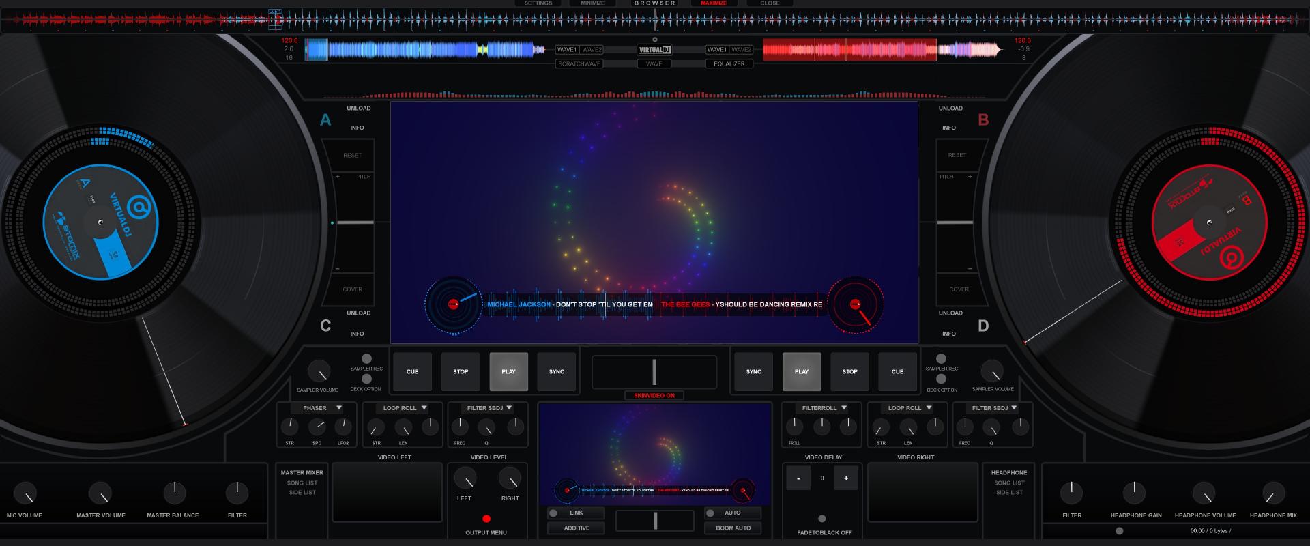Click the blue mini turntable in video
This screenshot has width=1310, height=546.
[453, 304]
